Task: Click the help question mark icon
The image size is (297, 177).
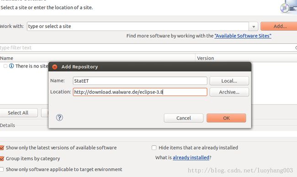Action: [59, 118]
